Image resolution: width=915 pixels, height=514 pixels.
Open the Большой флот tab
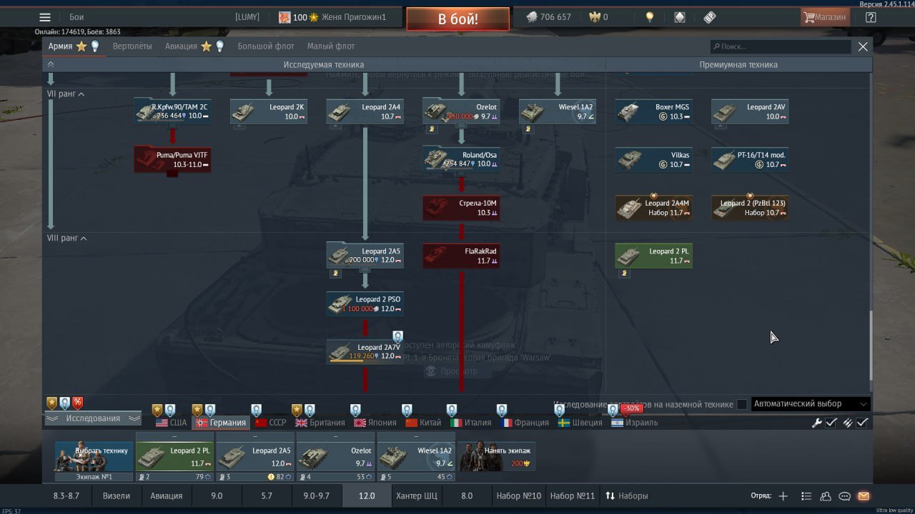tap(266, 46)
